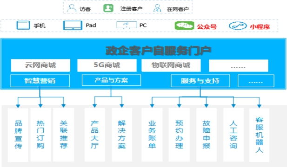287x167 pixels.
Task: Click the green WeChat 公众号 icon
Action: click(184, 26)
